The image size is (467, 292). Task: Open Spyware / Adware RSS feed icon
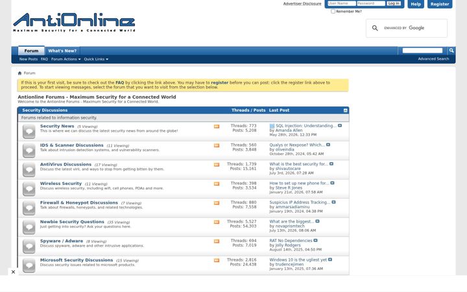pos(217,241)
